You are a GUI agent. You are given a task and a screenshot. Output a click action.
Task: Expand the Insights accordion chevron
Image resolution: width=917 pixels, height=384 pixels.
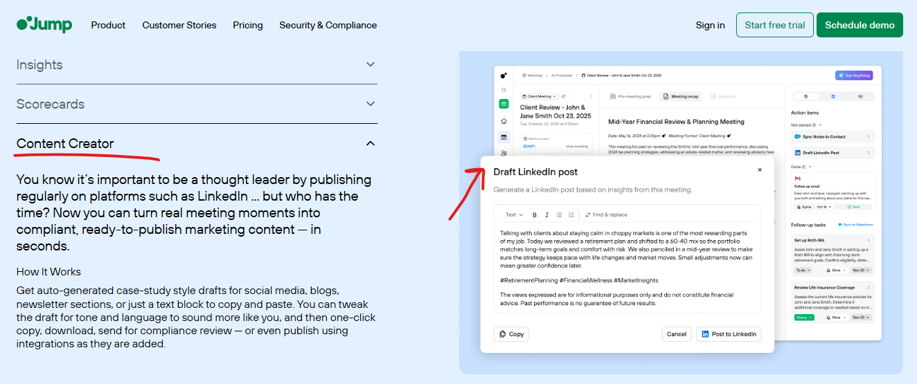tap(371, 64)
